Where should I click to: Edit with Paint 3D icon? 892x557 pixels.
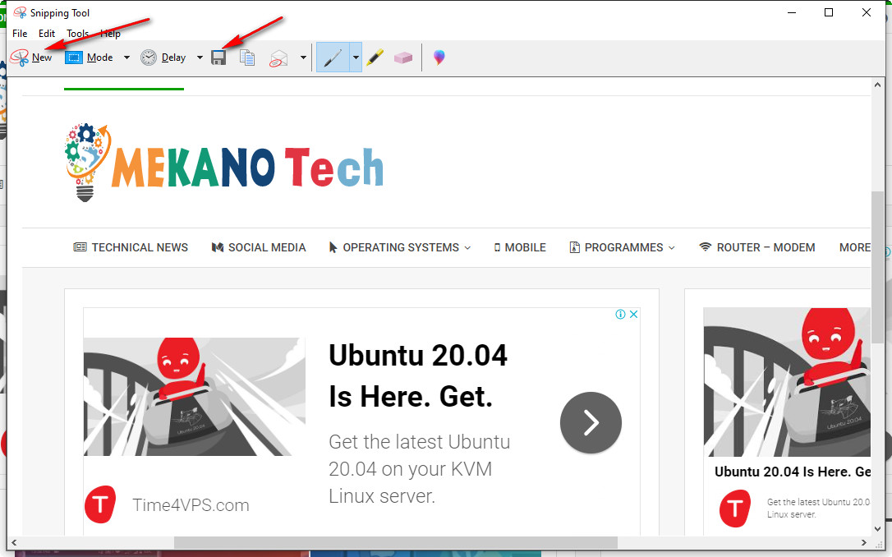click(x=439, y=58)
